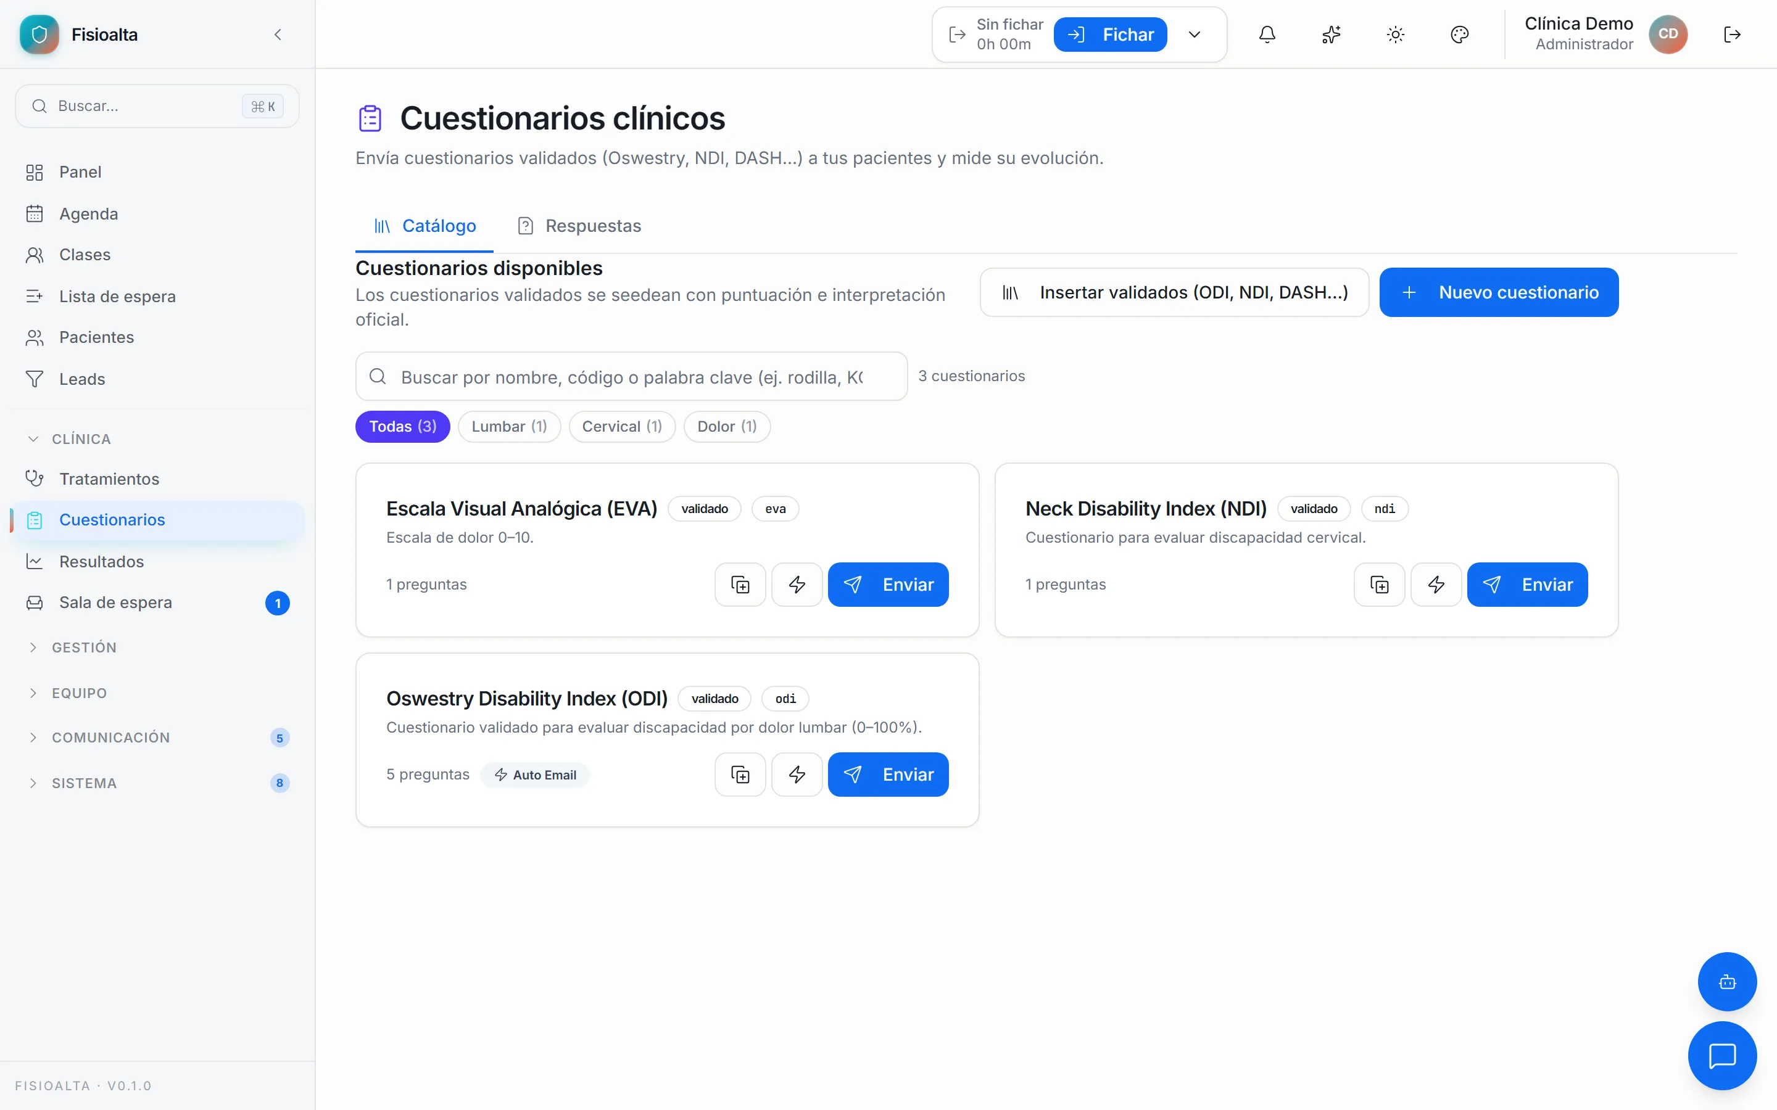Expand the dropdown next to Fichar
The image size is (1777, 1110).
coord(1195,35)
